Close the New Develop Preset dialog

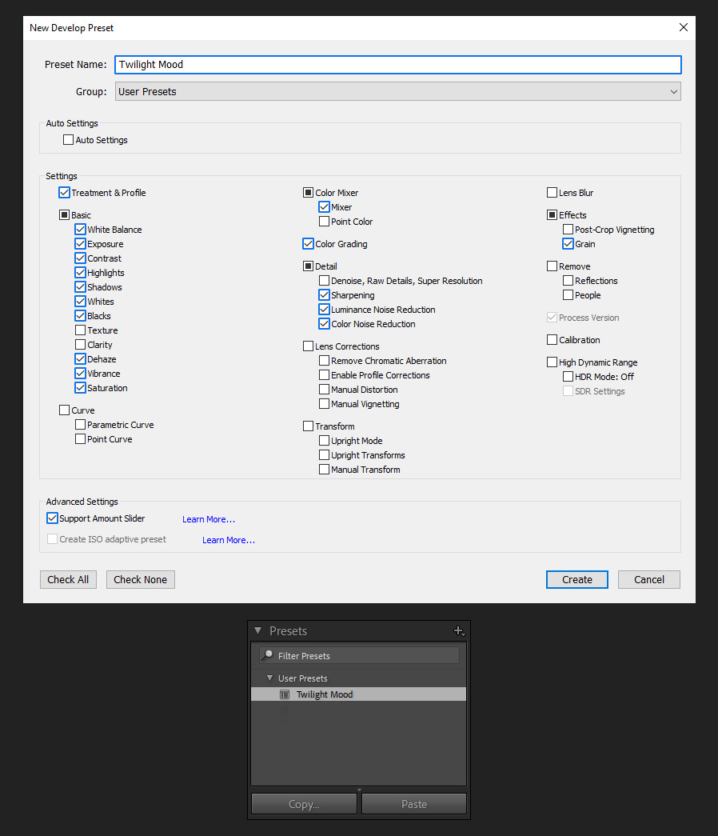(684, 27)
